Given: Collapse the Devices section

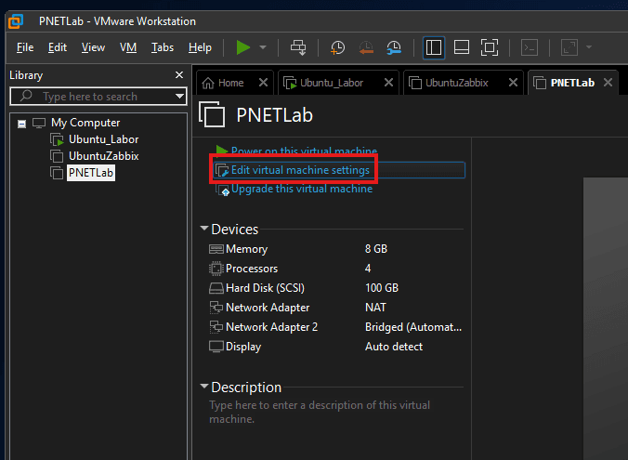Looking at the screenshot, I should [204, 229].
